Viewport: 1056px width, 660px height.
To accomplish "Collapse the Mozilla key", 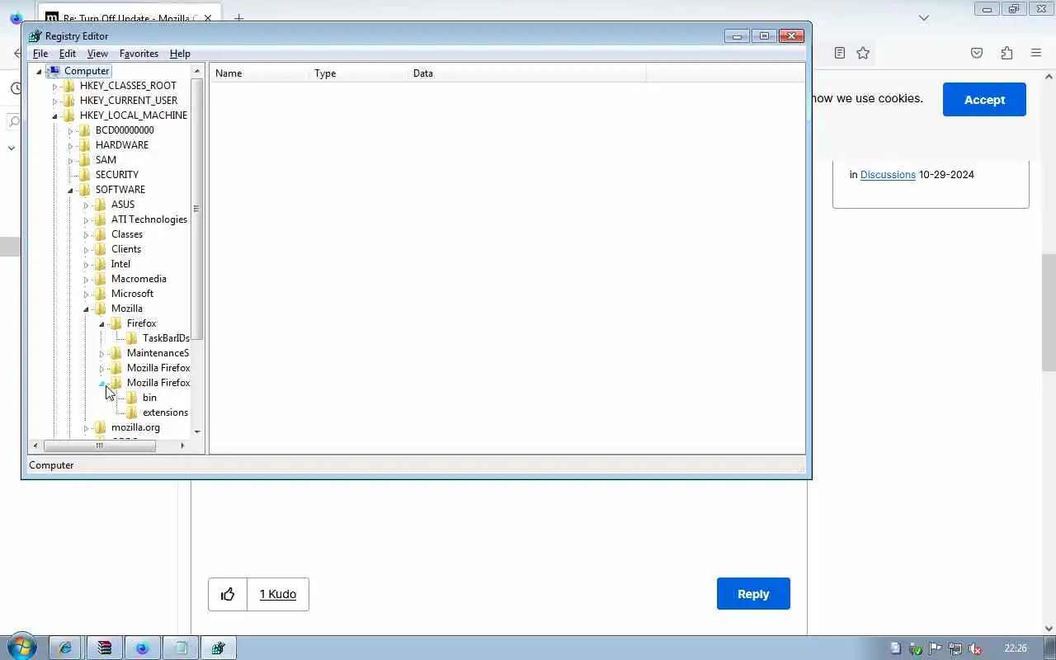I will [87, 309].
